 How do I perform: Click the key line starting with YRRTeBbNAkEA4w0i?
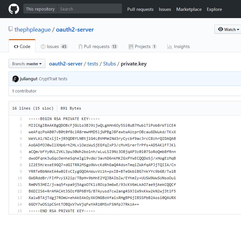(x=102, y=171)
